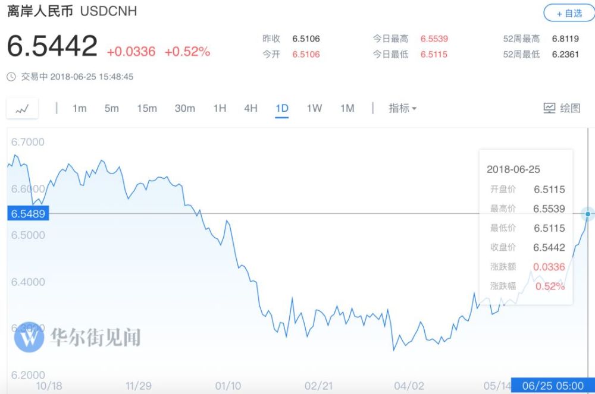This screenshot has height=394, width=595.
Task: Add USDCNH to watchlist with 自选
Action: (x=568, y=13)
